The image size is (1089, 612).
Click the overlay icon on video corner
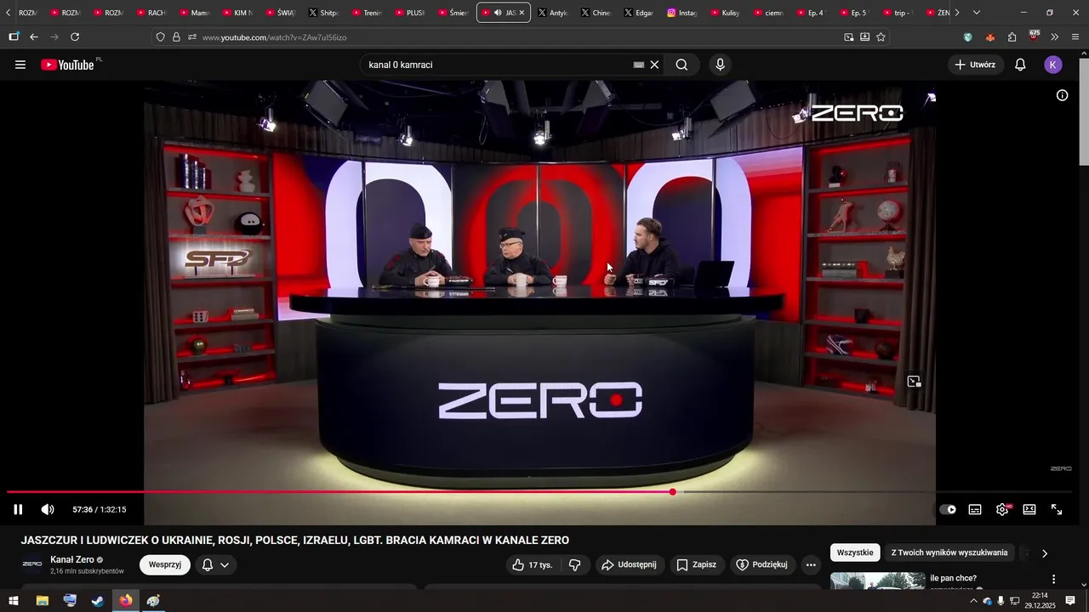[914, 382]
